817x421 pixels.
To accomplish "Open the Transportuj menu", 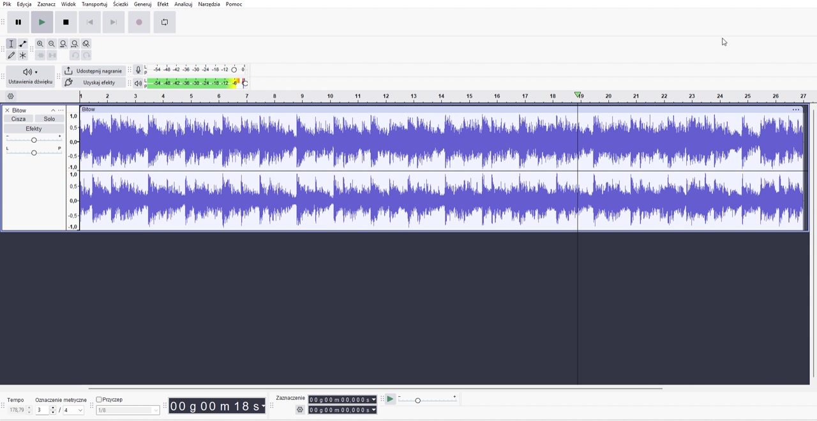I will 94,4.
